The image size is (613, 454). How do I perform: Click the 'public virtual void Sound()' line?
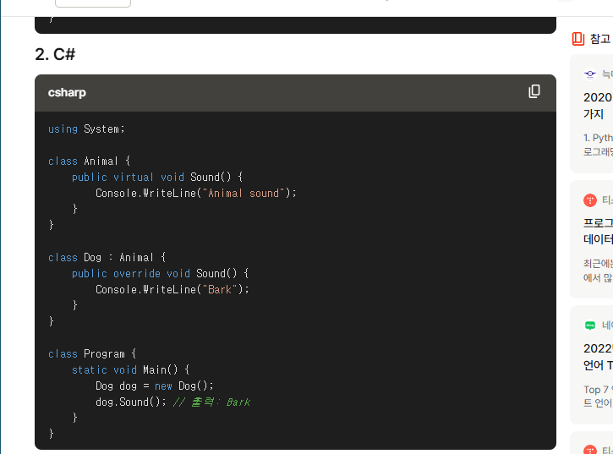point(157,178)
